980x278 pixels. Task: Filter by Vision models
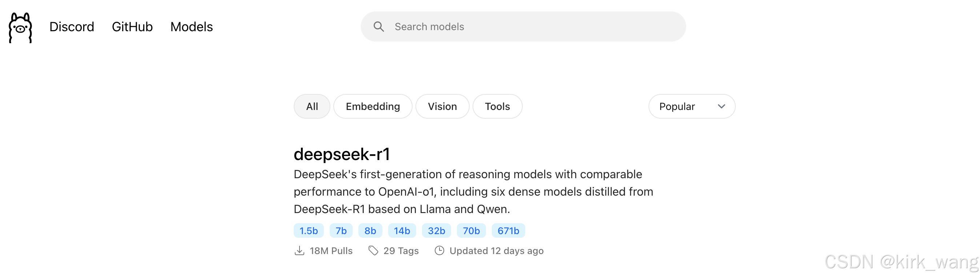tap(442, 106)
